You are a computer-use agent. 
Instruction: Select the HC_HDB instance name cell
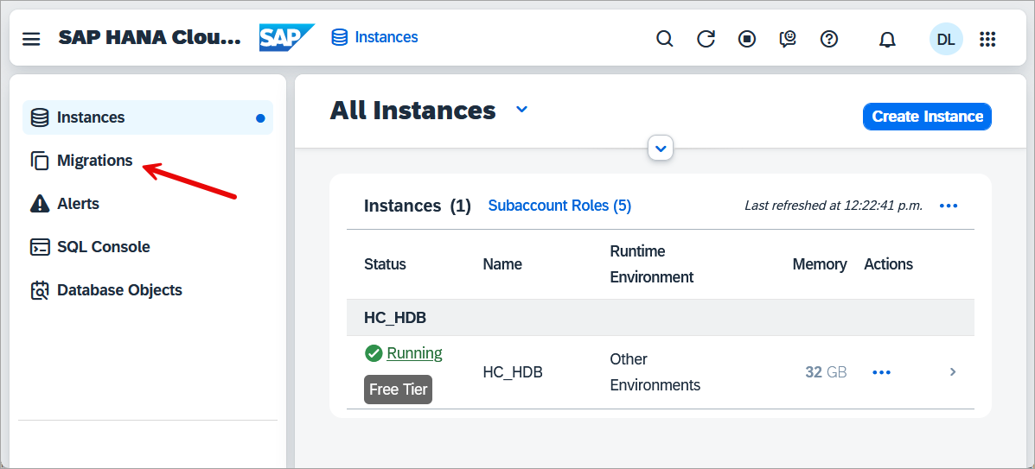point(513,372)
